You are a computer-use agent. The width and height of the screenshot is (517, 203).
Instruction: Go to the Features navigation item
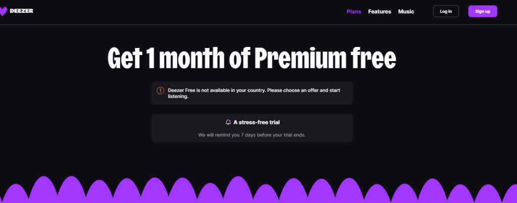[380, 12]
